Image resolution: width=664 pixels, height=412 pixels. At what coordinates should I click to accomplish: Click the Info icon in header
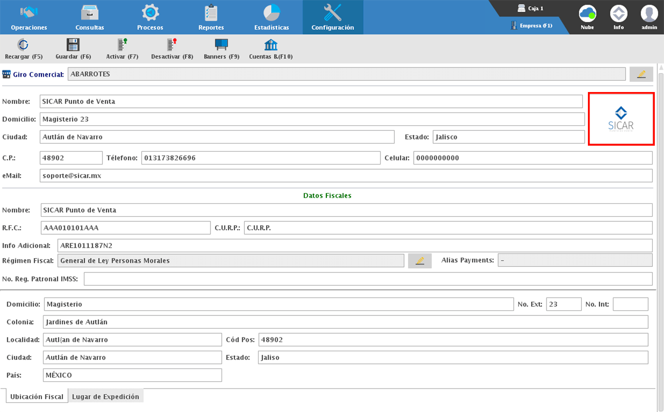[x=619, y=14]
